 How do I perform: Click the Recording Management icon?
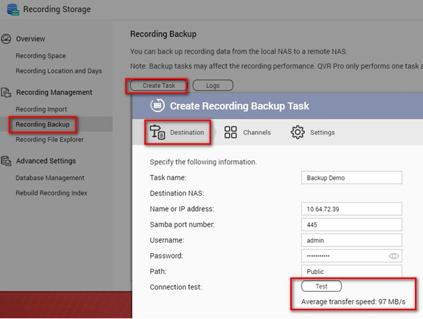(x=6, y=92)
